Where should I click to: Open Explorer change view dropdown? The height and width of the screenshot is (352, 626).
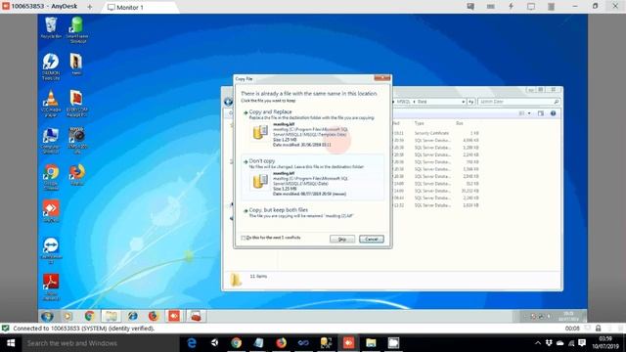coord(529,113)
